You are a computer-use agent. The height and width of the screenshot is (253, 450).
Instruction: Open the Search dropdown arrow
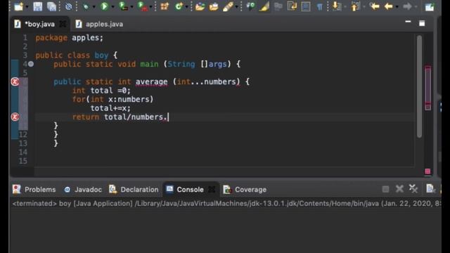[236, 6]
